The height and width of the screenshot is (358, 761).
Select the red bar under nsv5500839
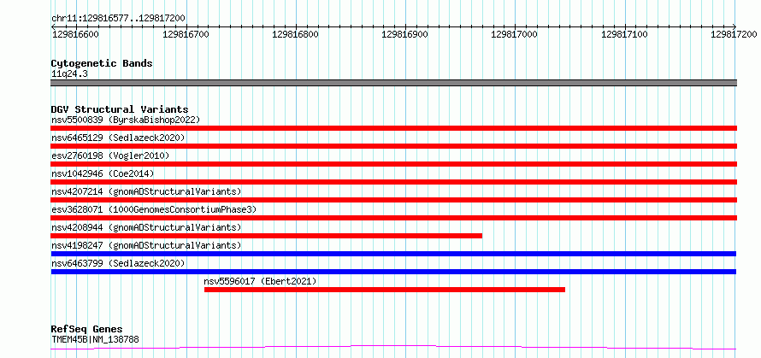coord(394,128)
